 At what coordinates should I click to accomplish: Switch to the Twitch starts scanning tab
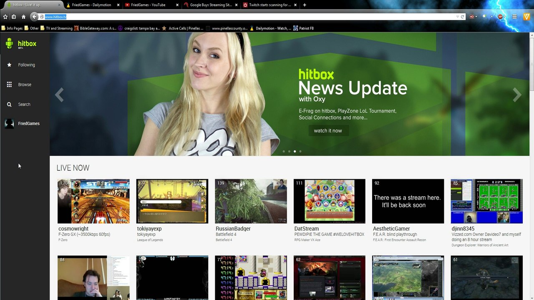[x=270, y=5]
